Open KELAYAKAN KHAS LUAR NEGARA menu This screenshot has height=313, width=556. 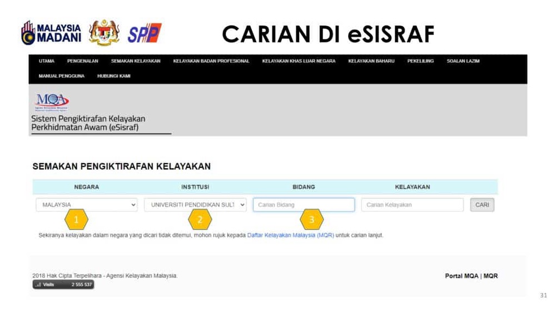[x=299, y=61]
